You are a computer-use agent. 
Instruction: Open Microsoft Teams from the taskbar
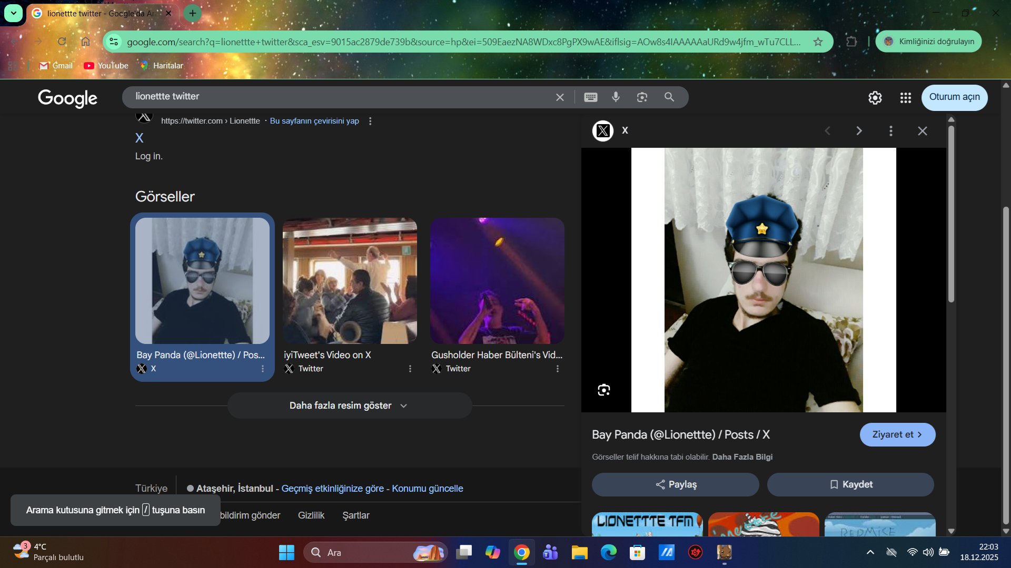[551, 552]
